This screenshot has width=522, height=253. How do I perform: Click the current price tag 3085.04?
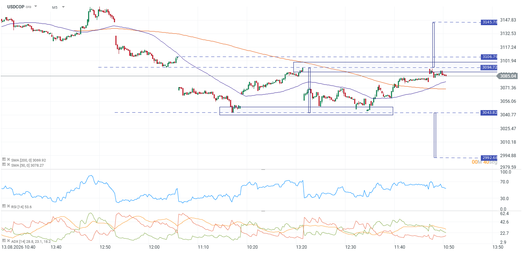coord(508,76)
